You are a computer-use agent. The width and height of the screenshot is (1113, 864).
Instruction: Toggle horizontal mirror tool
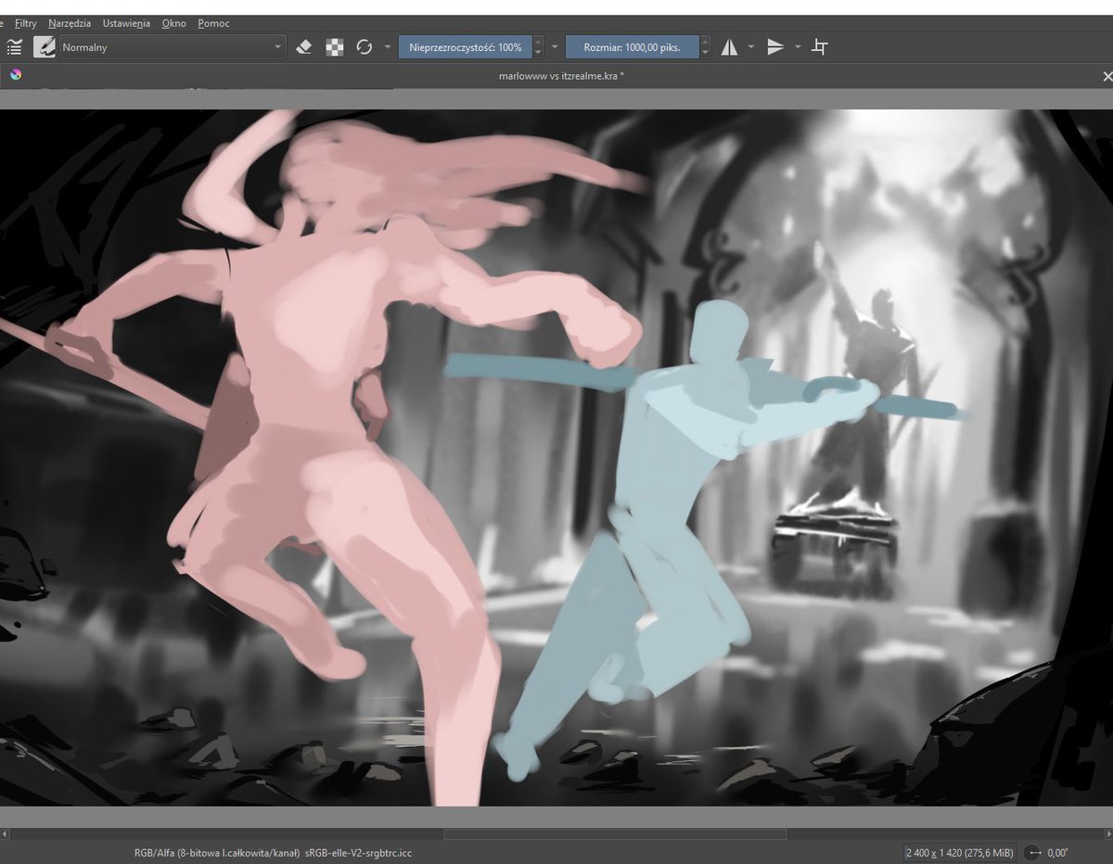tap(730, 47)
